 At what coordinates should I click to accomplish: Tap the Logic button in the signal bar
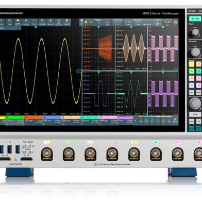coord(141,121)
